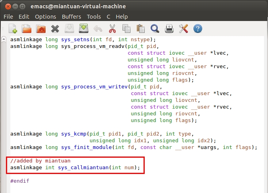Open Help via the blue question-mark icon
Screen dimensions: 268x193
pos(198,29)
